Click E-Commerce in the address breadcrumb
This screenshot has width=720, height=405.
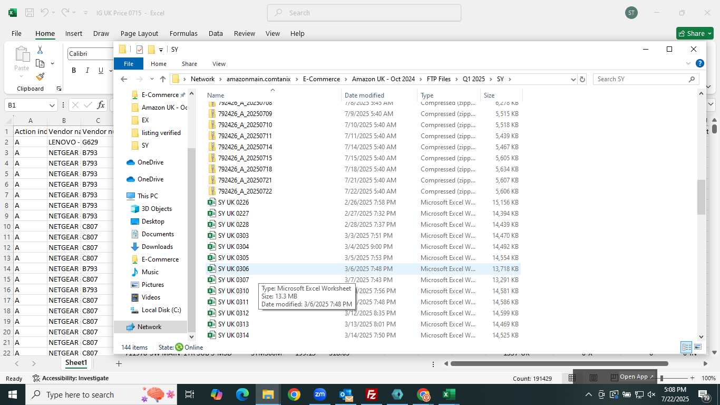(321, 79)
